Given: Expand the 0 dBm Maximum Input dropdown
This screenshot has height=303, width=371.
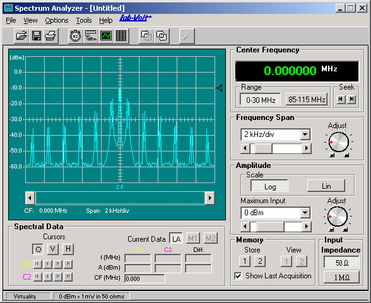Looking at the screenshot, I should (x=305, y=213).
